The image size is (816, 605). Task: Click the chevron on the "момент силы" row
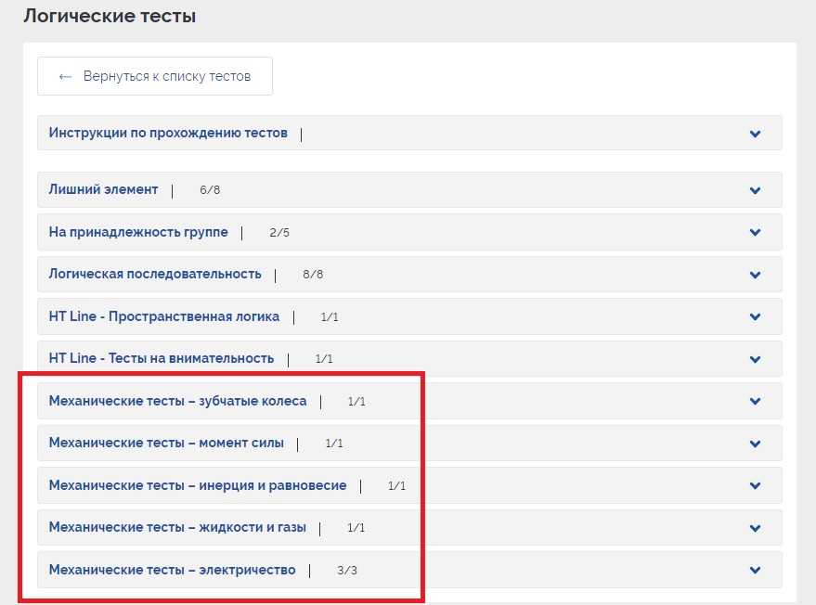pos(755,444)
